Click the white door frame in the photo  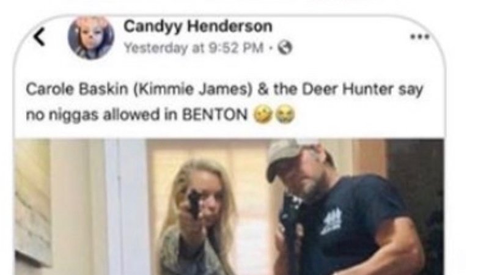[x=128, y=207]
